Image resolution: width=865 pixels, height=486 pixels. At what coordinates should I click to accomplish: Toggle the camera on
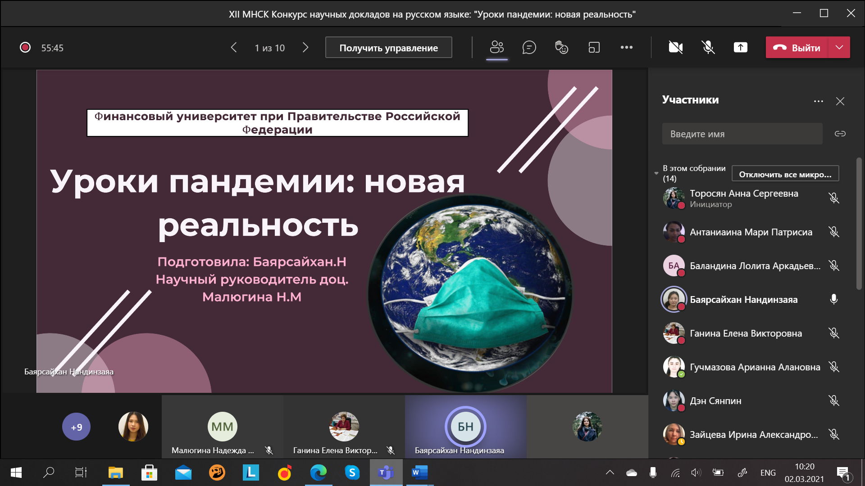point(675,47)
